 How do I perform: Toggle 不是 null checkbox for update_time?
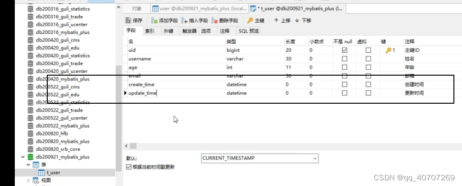[345, 93]
